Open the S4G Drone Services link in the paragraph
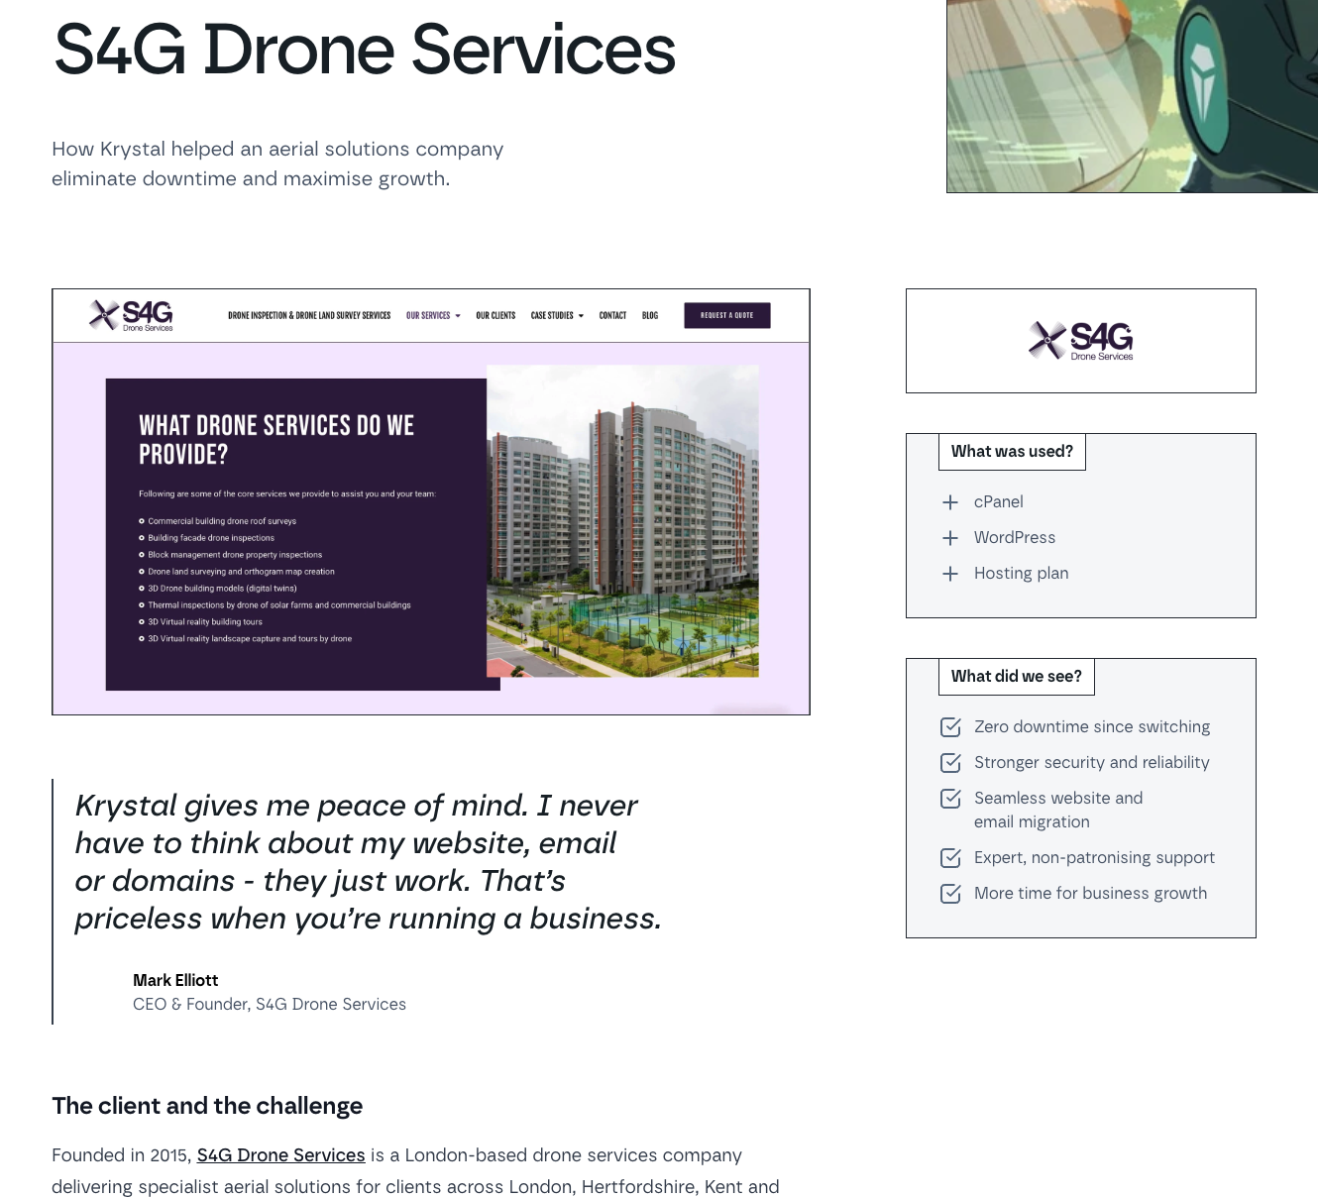The width and height of the screenshot is (1318, 1198). point(280,1155)
